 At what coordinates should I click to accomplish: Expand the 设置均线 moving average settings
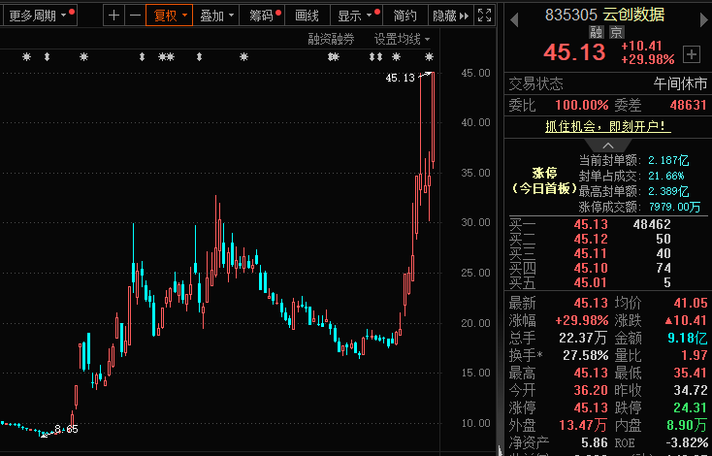click(x=401, y=39)
